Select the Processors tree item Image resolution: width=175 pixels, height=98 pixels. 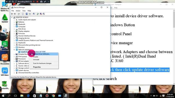pos(22,59)
